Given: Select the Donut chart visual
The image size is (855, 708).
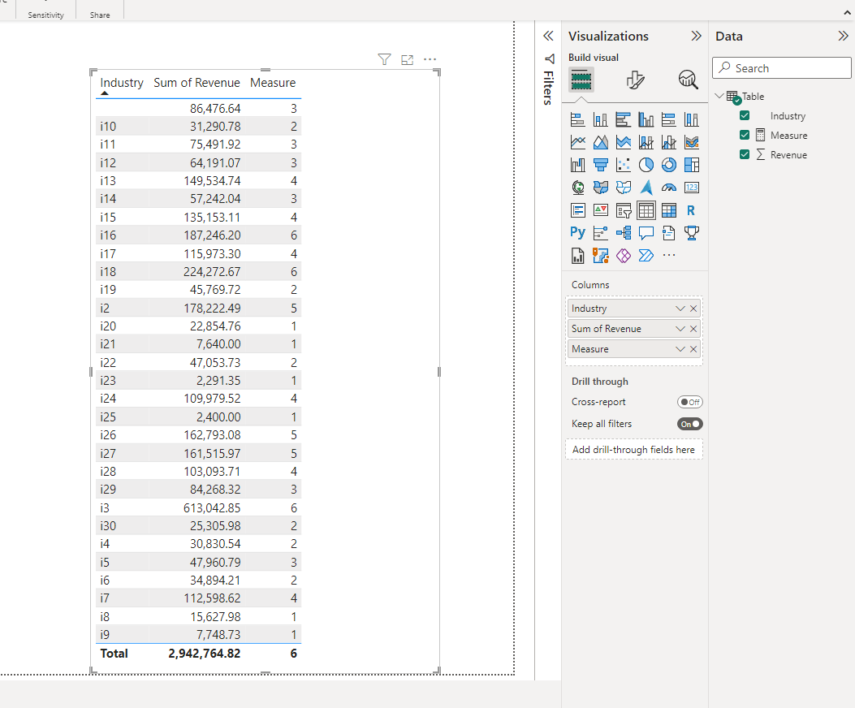Looking at the screenshot, I should coord(668,165).
